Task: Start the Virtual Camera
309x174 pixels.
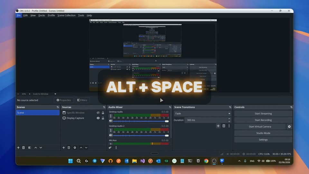Action: pyautogui.click(x=260, y=127)
